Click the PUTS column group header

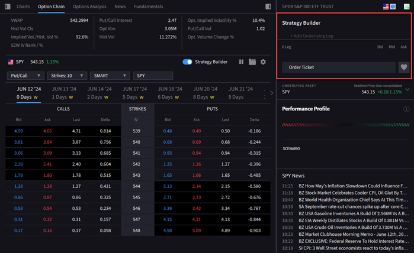coord(212,109)
